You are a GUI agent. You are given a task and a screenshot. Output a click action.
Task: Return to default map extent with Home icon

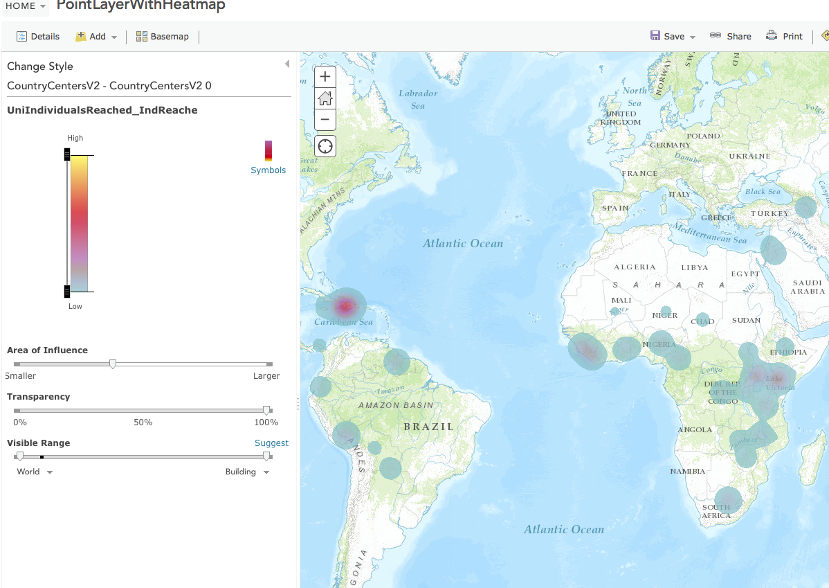tap(325, 98)
